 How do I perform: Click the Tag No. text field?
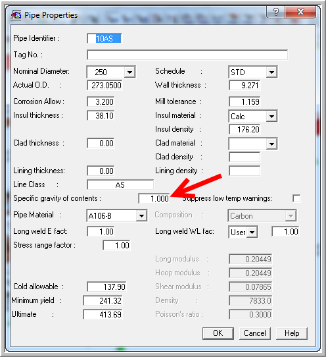click(187, 55)
